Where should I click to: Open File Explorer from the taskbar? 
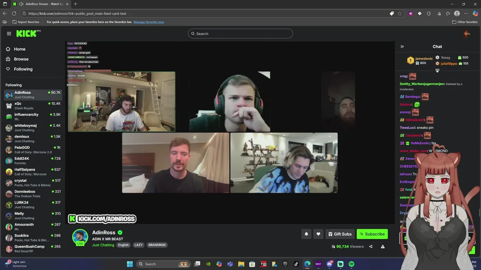241,264
